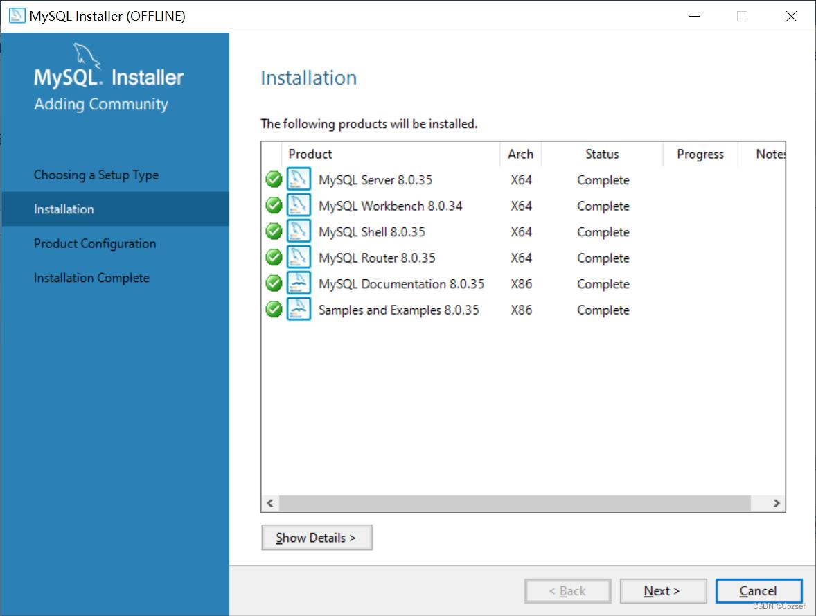Click green check icon for MySQL Router 8.0.35

pyautogui.click(x=274, y=257)
